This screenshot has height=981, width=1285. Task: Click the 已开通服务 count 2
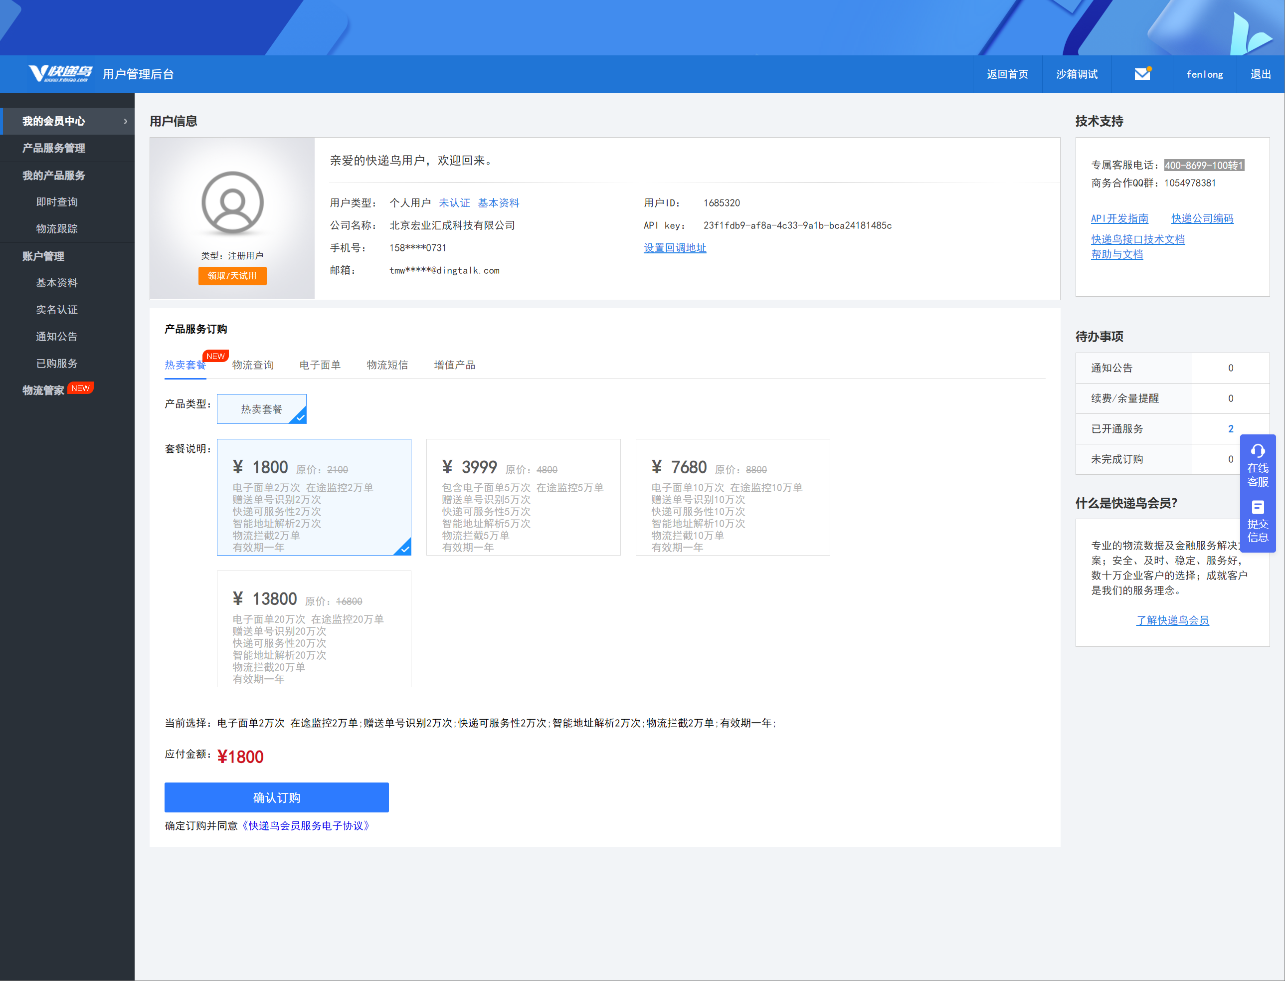(1231, 428)
